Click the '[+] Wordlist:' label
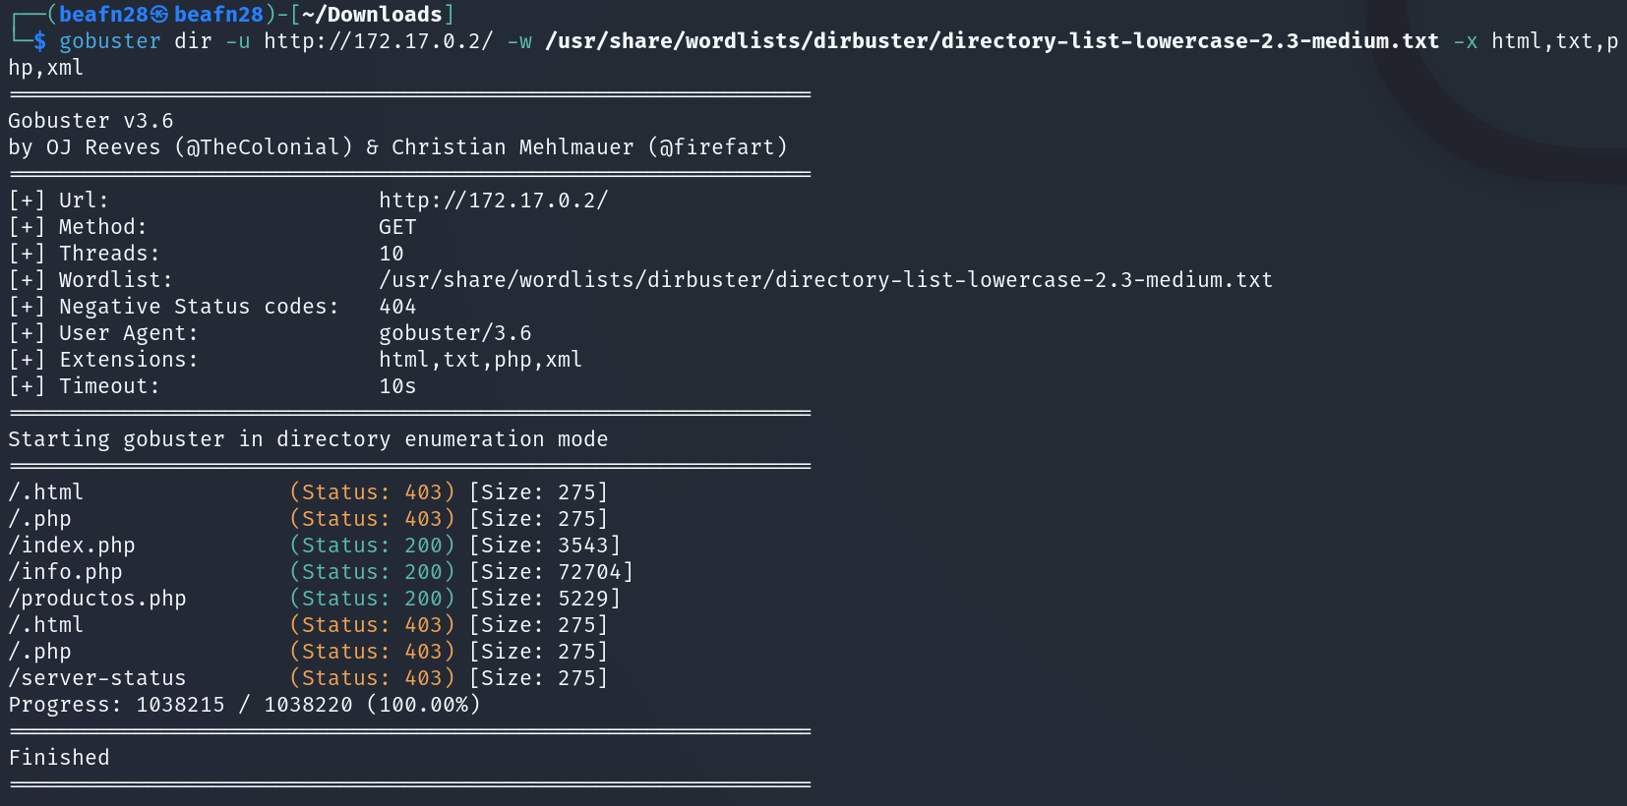Image resolution: width=1627 pixels, height=806 pixels. click(90, 280)
